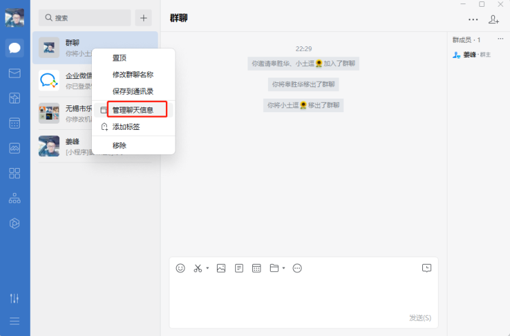Screen dimensions: 510x336
Task: Click the 22:29 timestamp in the chat
Action: (303, 49)
